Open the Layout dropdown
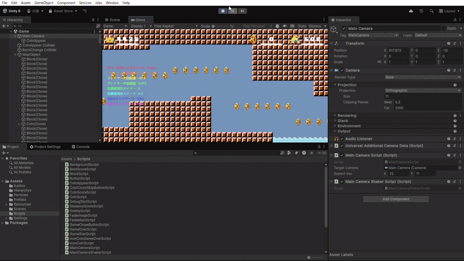The image size is (464, 261). 449,11
